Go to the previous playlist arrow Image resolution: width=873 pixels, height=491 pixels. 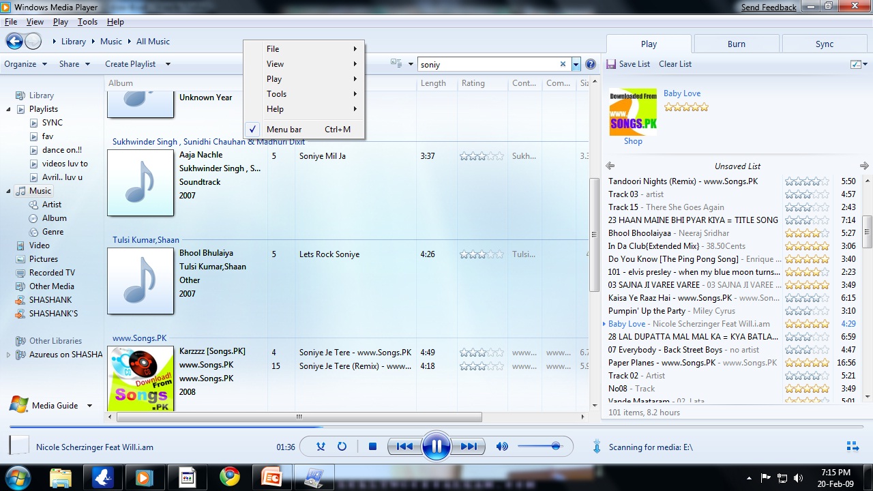coord(610,166)
